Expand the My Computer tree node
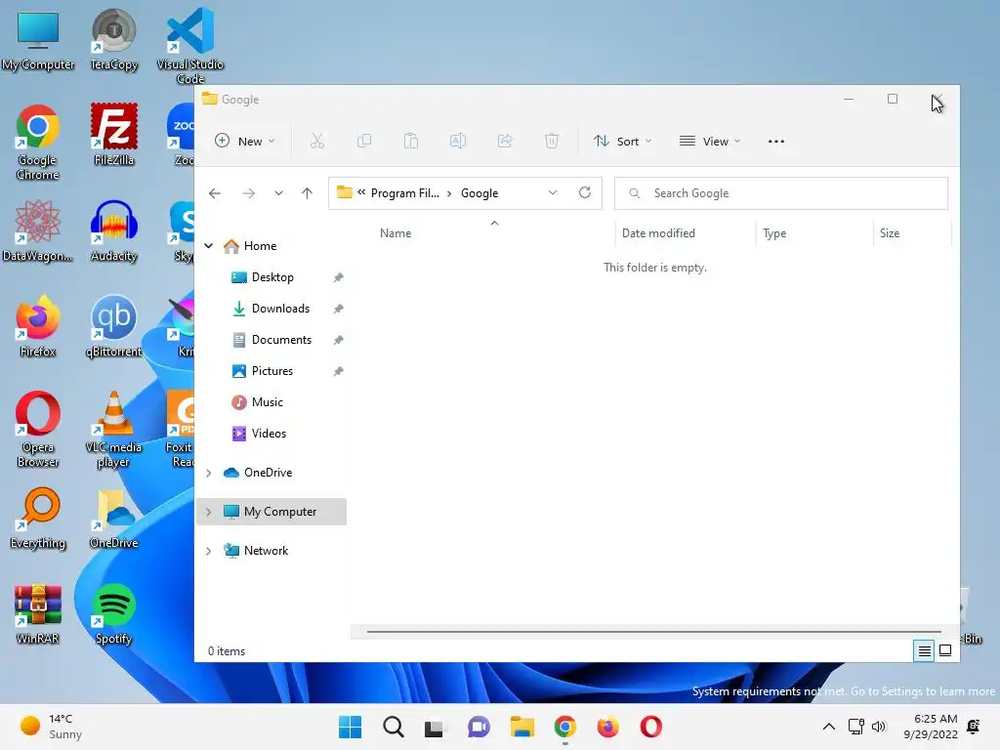The image size is (1000, 750). (x=209, y=512)
